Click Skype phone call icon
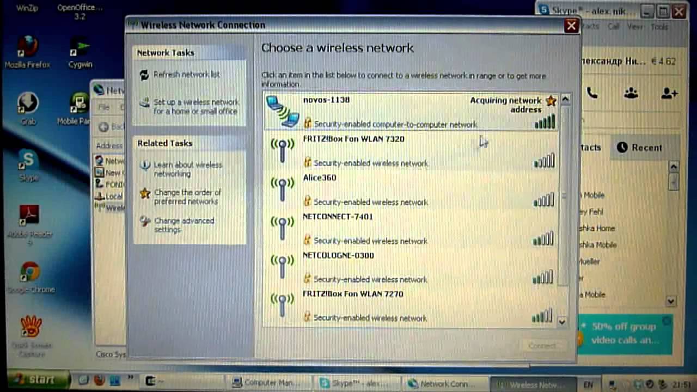Image resolution: width=697 pixels, height=392 pixels. click(x=592, y=93)
